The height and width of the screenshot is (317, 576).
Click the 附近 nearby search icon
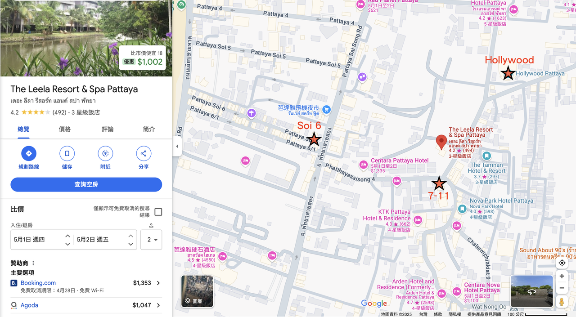coord(105,154)
